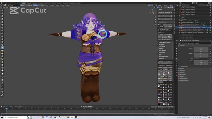212x119 pixels.
Task: Click the Location X value field
Action: coord(201,48)
